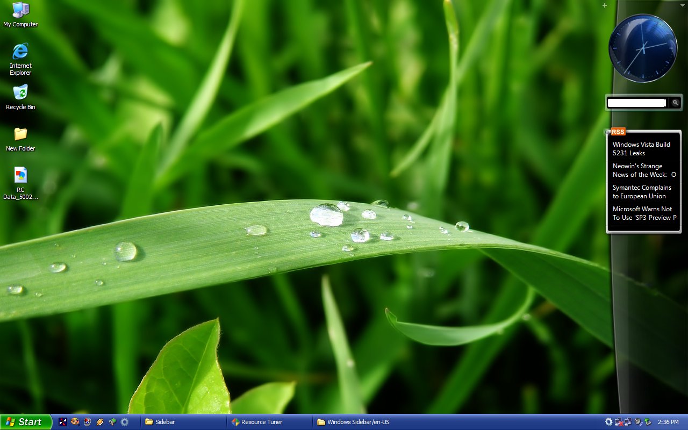Viewport: 688px width, 430px height.
Task: Open headline 'Microsoft Warns Not To Use SP3 Preview'
Action: pyautogui.click(x=644, y=213)
